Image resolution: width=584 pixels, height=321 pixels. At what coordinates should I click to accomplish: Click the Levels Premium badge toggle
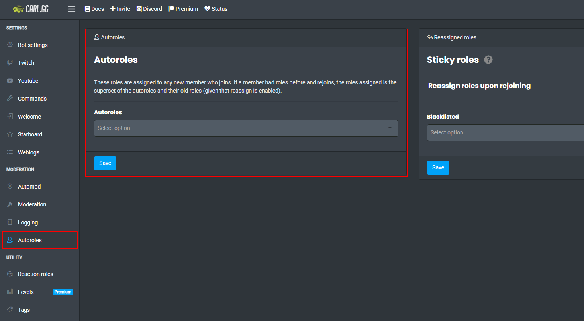pyautogui.click(x=63, y=292)
